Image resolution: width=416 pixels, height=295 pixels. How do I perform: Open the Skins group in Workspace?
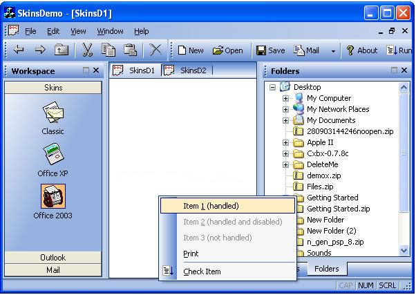[53, 88]
